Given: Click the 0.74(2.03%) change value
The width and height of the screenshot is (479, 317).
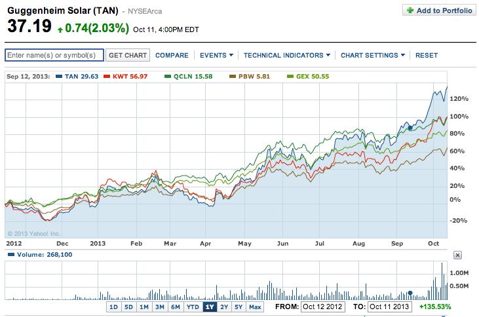Looking at the screenshot, I should coord(97,28).
